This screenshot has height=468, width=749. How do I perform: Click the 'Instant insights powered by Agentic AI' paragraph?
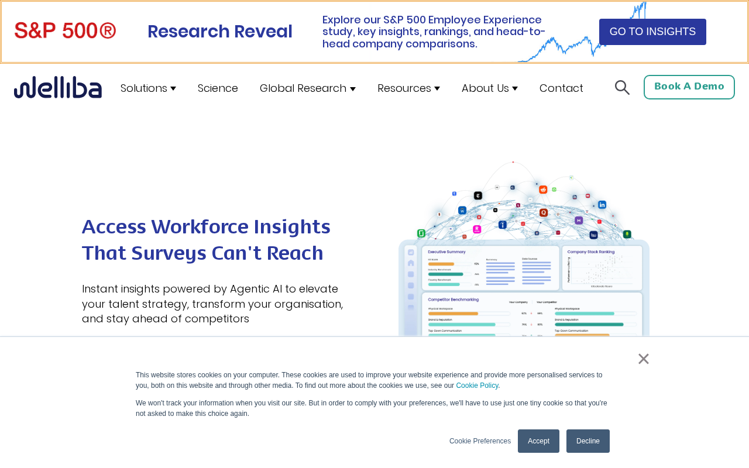pos(212,304)
